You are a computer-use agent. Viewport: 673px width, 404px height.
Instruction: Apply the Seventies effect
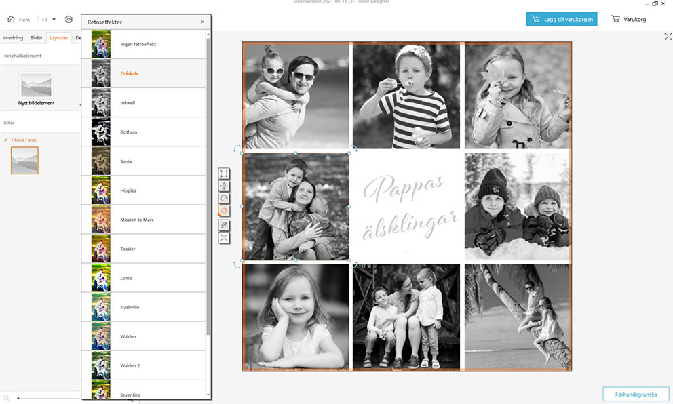143,390
